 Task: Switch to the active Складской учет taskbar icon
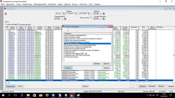(x=72, y=95)
